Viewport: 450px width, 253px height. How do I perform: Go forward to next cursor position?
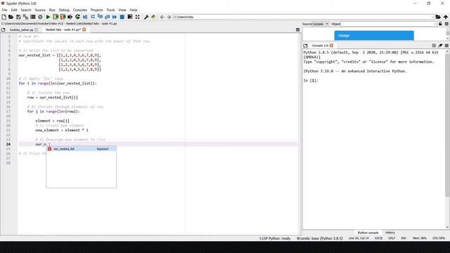[169, 17]
